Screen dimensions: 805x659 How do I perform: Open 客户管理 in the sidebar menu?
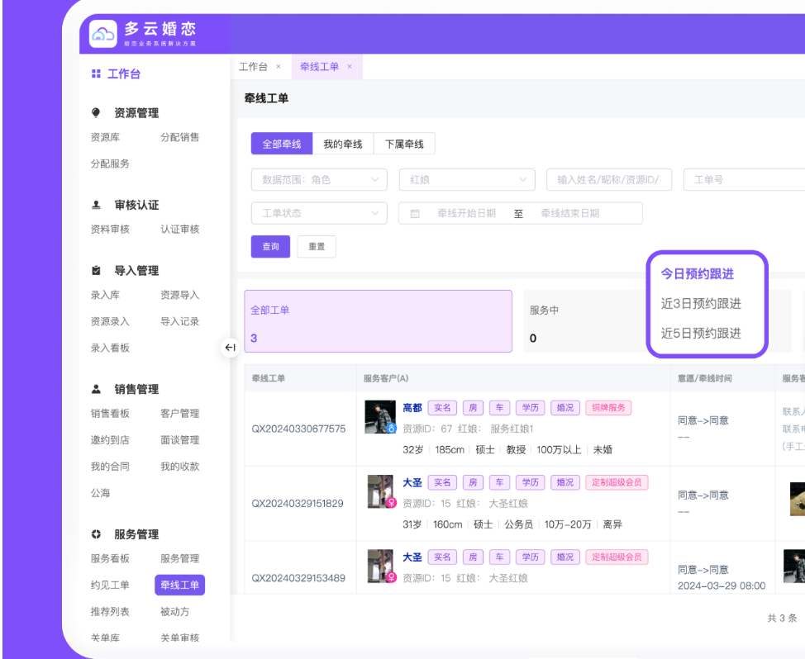179,414
